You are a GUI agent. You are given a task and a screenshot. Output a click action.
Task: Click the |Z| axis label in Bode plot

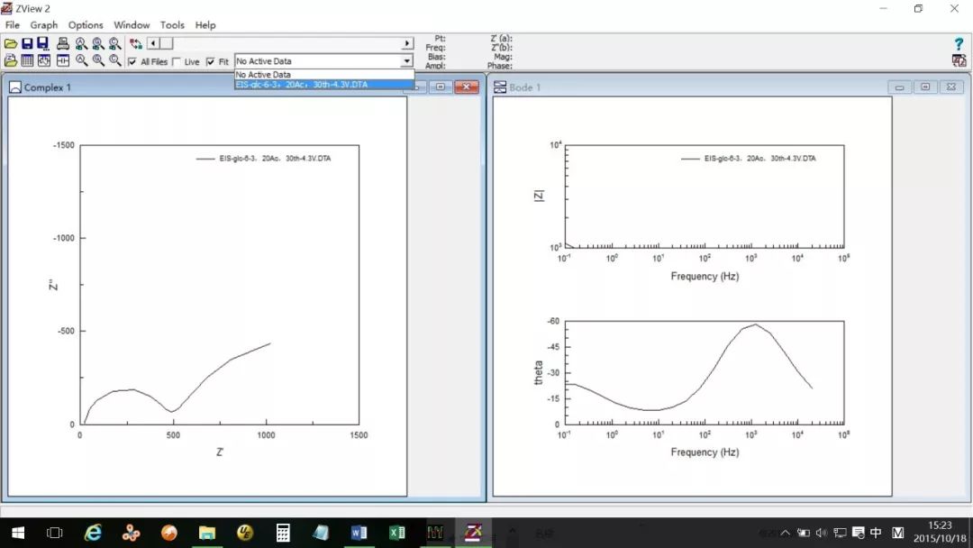(x=539, y=196)
